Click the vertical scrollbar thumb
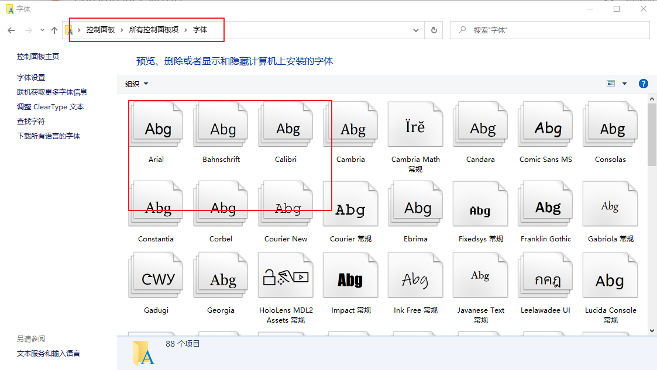The height and width of the screenshot is (370, 657). [652, 135]
